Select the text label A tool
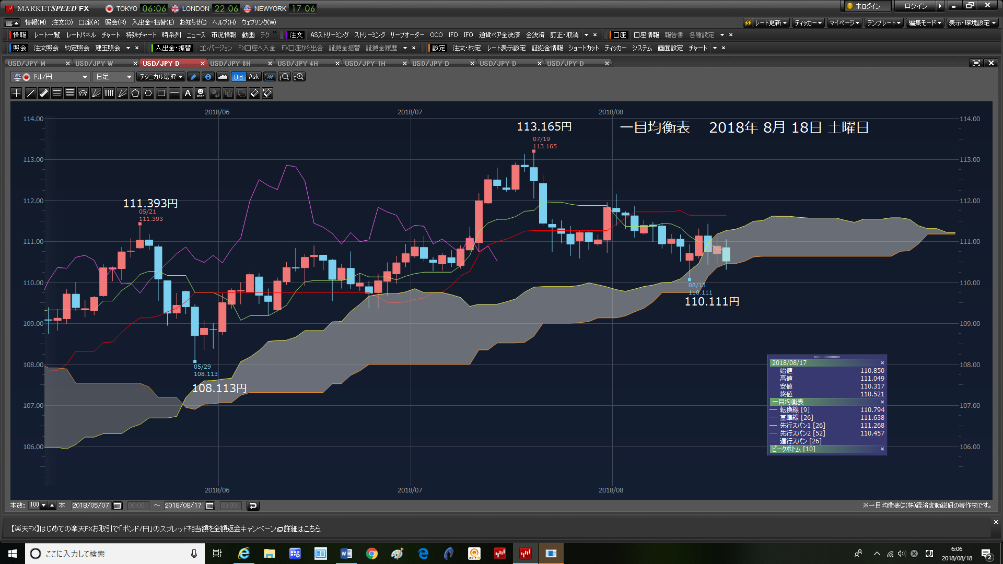1003x564 pixels. click(x=188, y=93)
